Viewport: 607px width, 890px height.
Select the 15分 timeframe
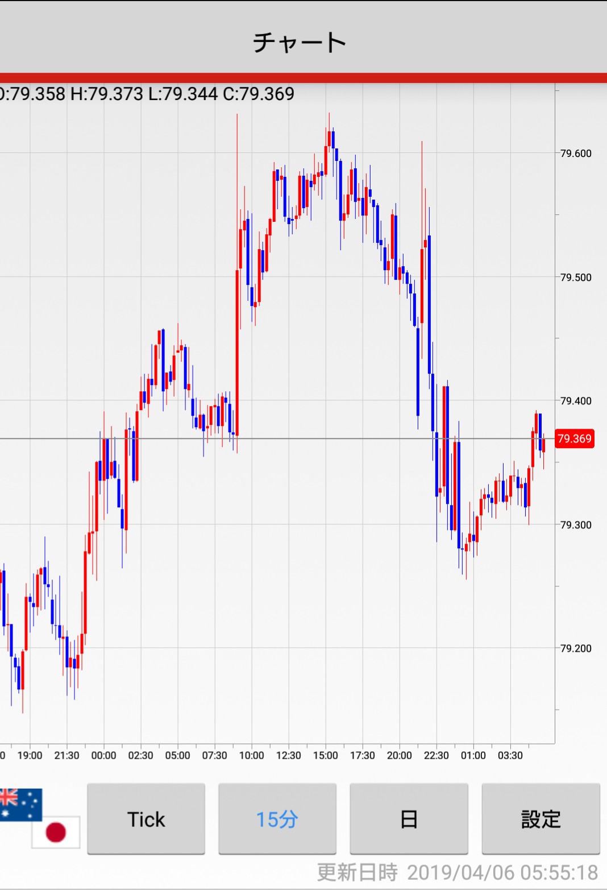point(277,819)
